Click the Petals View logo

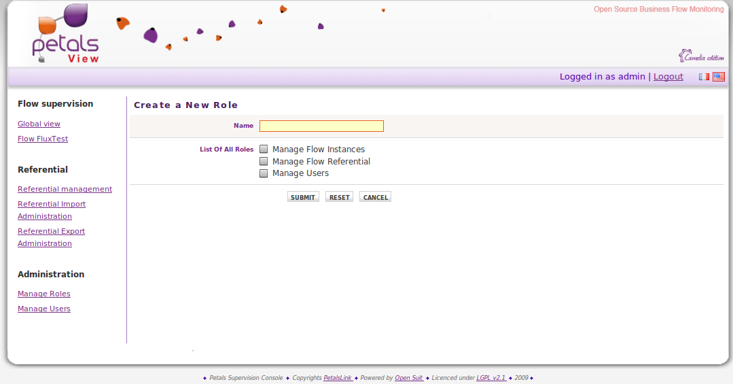[65, 35]
